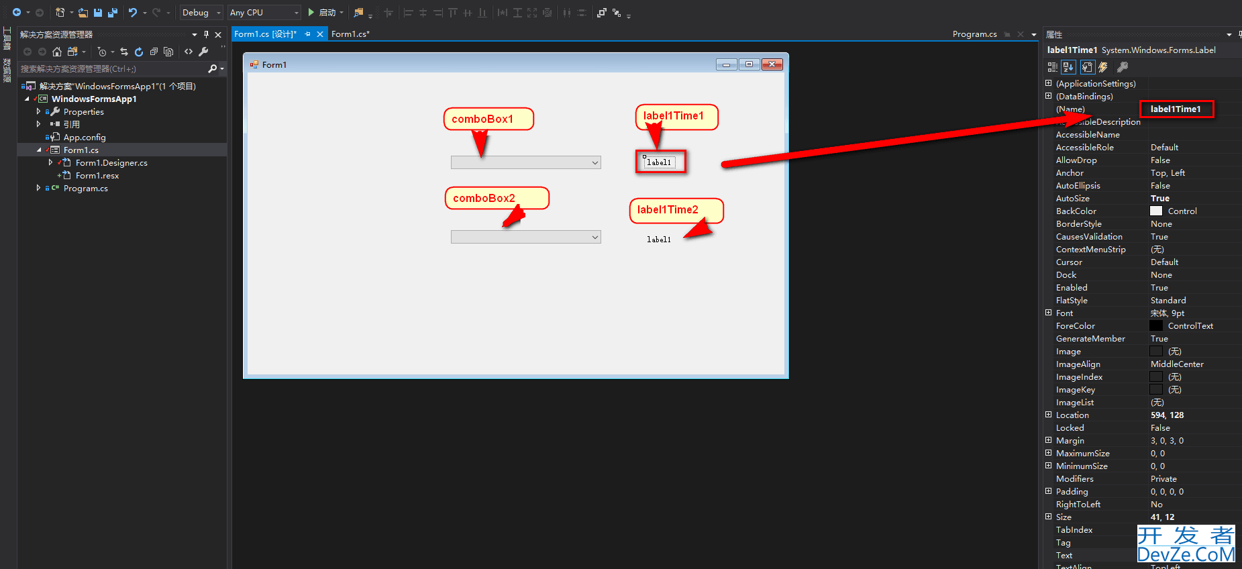Open the 工具箱 toolbox side tab
This screenshot has width=1242, height=569.
pyautogui.click(x=7, y=38)
